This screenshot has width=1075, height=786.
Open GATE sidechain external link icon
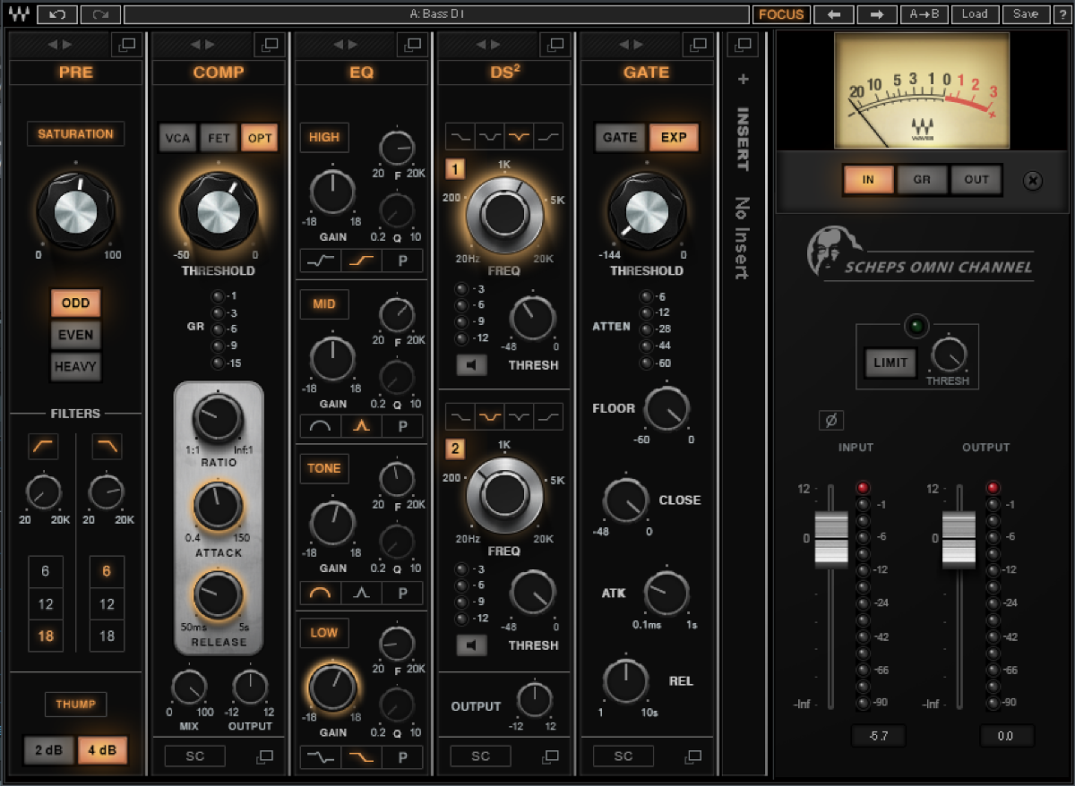pos(692,756)
